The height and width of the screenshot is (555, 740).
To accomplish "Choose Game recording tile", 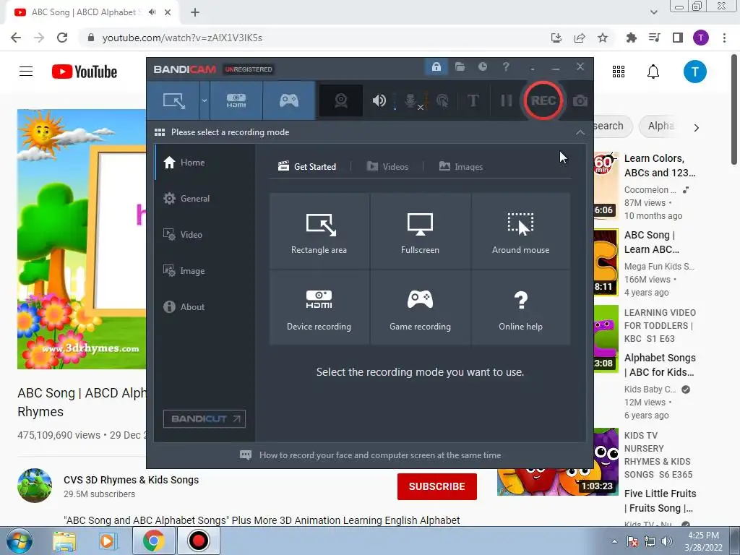I will pos(420,307).
